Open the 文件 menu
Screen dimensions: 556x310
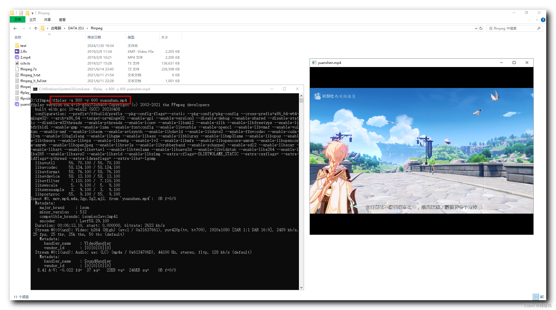[17, 20]
